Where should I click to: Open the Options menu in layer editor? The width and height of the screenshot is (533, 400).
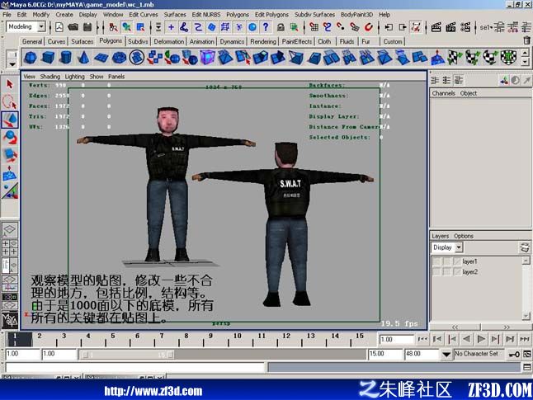click(x=464, y=236)
